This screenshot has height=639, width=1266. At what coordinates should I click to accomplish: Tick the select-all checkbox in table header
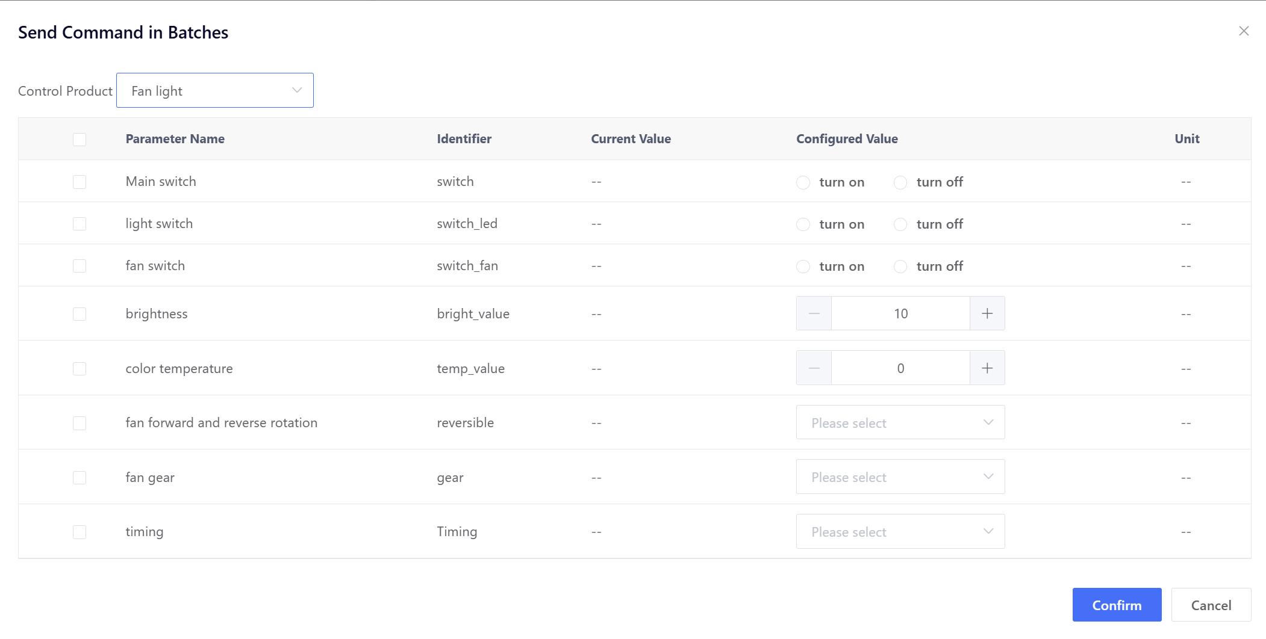point(80,139)
